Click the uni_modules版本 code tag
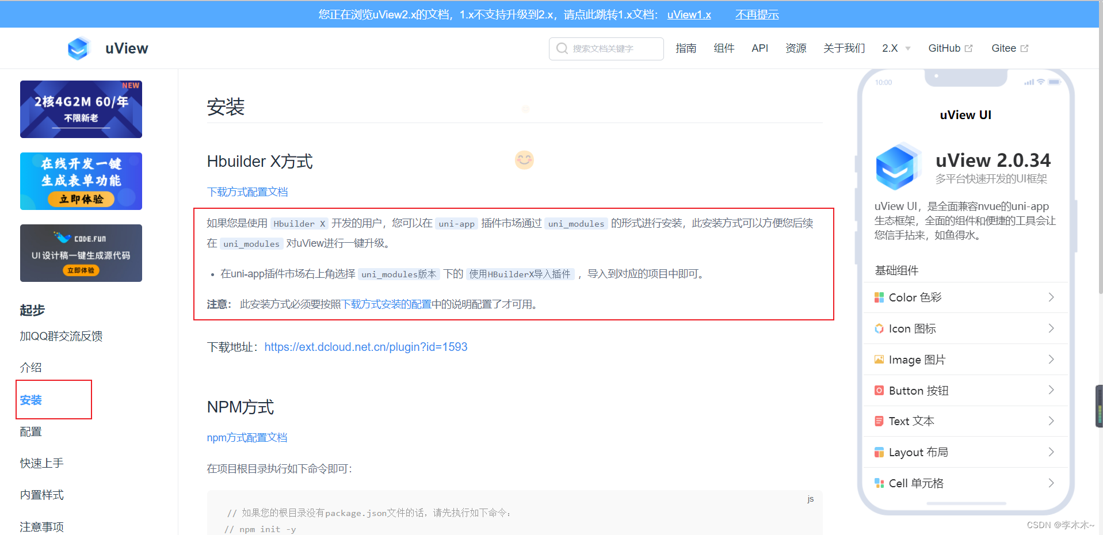1103x535 pixels. pos(399,274)
